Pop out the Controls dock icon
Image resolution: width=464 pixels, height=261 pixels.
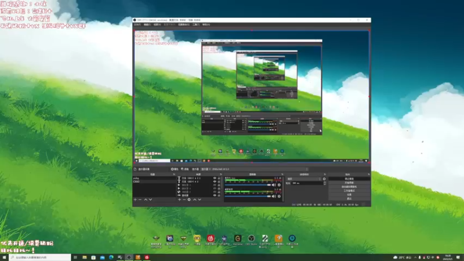pos(369,175)
